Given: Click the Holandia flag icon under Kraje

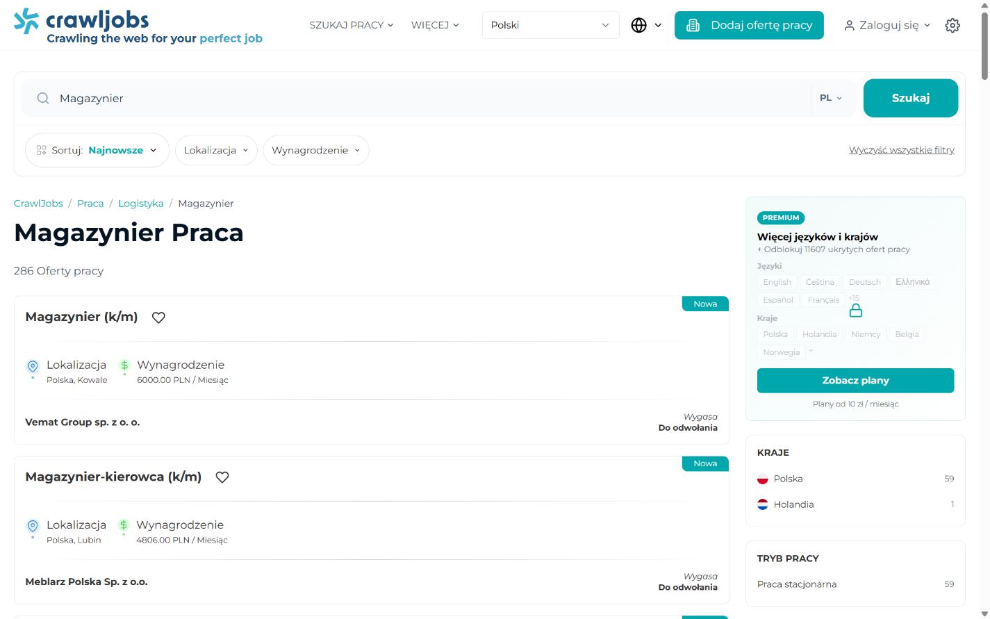Looking at the screenshot, I should pyautogui.click(x=762, y=504).
